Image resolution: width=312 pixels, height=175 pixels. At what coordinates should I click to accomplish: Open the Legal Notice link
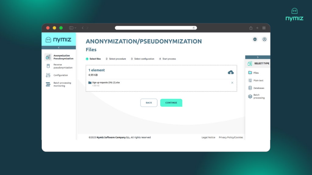[208, 137]
